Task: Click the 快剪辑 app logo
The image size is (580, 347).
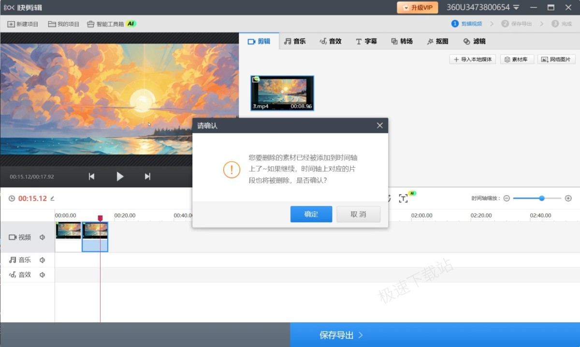Action: pyautogui.click(x=23, y=7)
